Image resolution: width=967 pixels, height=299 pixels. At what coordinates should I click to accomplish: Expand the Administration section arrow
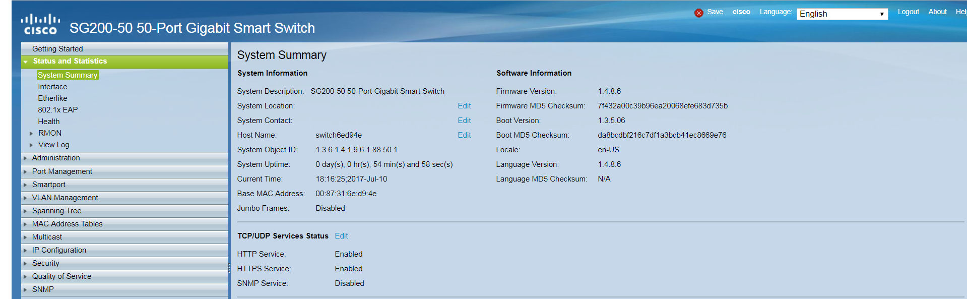coord(25,158)
